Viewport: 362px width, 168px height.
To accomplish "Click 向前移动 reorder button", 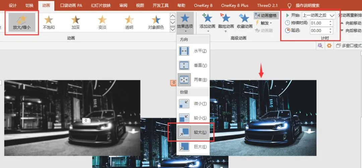I will click(351, 23).
